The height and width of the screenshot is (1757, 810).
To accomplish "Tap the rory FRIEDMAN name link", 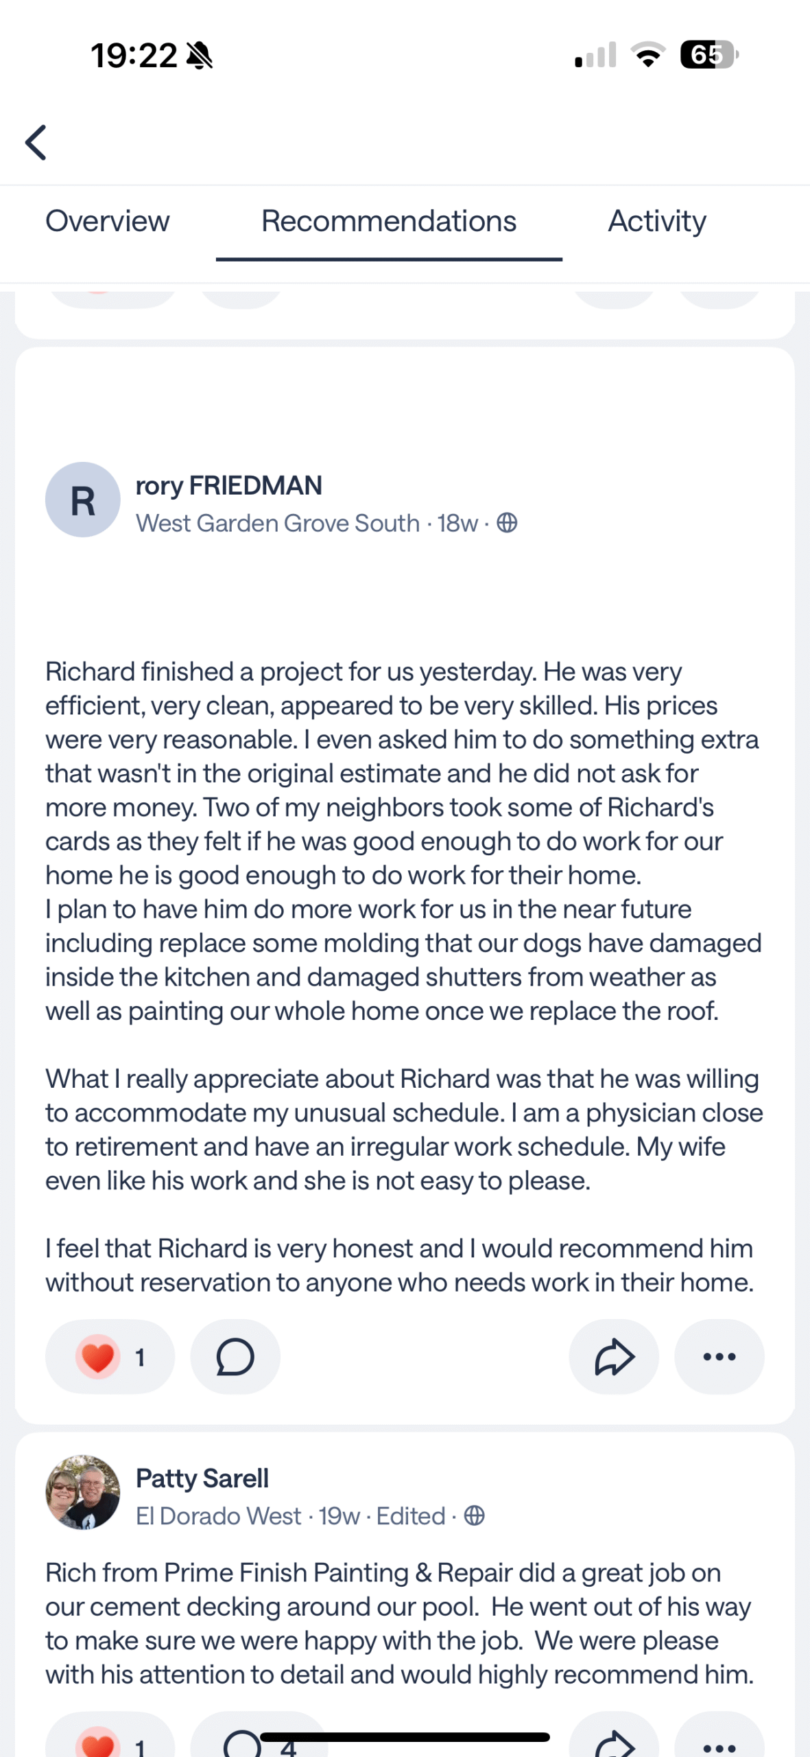I will coord(228,486).
